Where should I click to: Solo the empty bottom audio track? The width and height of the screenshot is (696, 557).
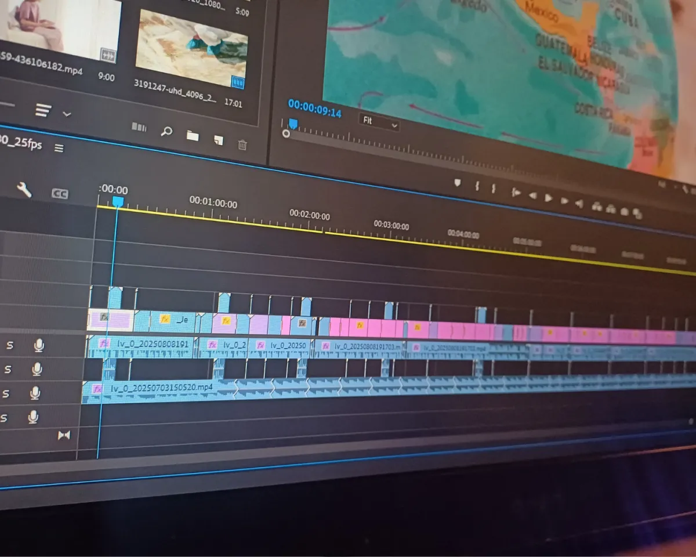[x=4, y=417]
